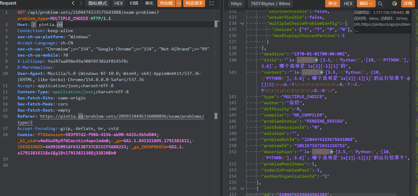418x196 pixels.
Task: Click the "problemSetId" key on line 149
Action: [x=279, y=140]
